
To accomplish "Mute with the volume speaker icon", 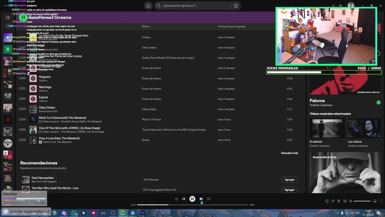I will pos(350,201).
